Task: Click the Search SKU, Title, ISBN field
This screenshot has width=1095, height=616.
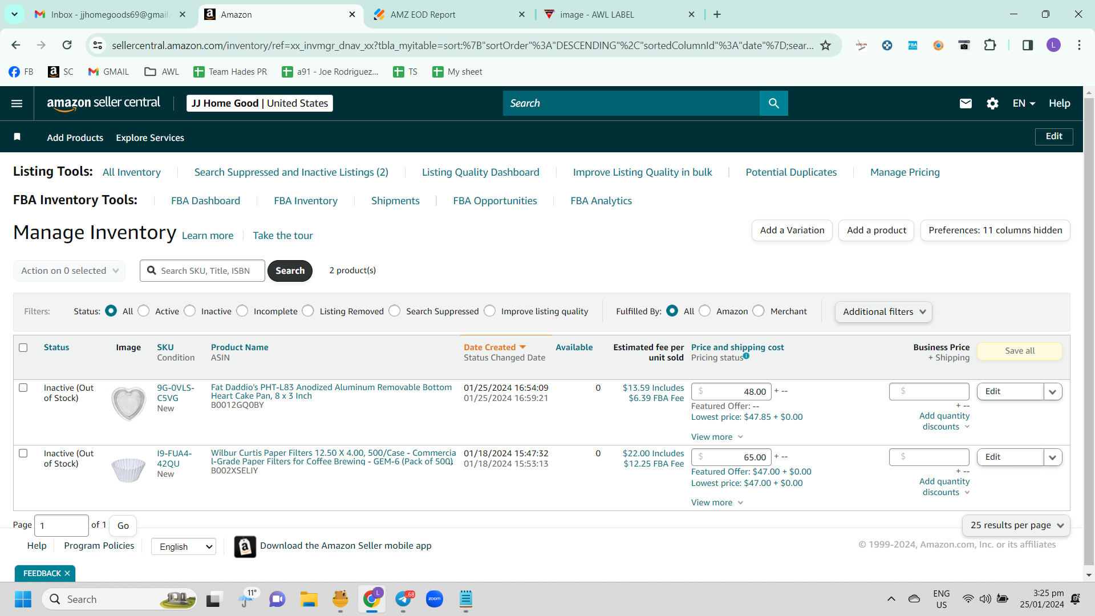Action: [202, 271]
